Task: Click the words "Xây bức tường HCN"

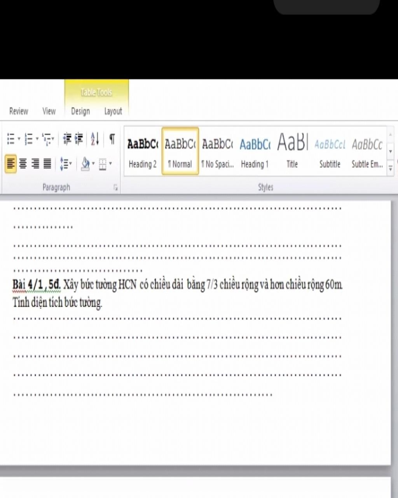Action: (x=100, y=285)
